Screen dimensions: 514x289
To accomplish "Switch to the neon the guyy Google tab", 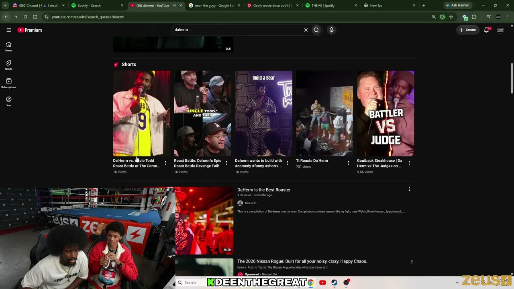I will [x=214, y=6].
